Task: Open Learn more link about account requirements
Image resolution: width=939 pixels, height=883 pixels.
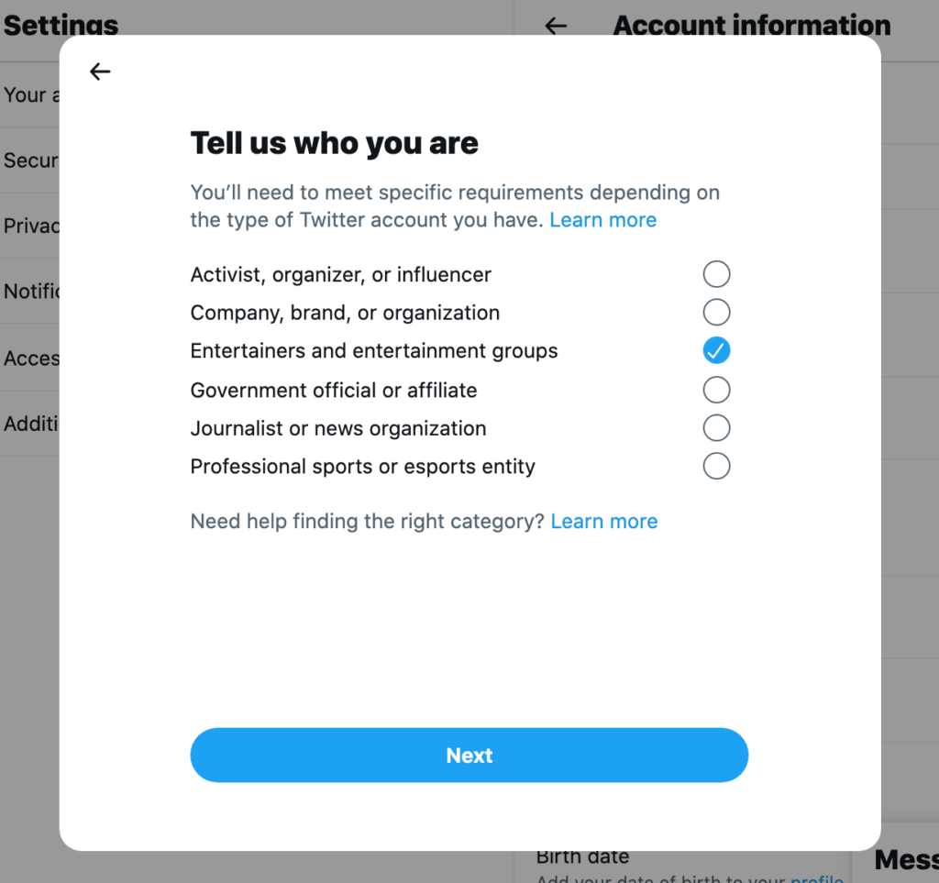Action: tap(602, 220)
